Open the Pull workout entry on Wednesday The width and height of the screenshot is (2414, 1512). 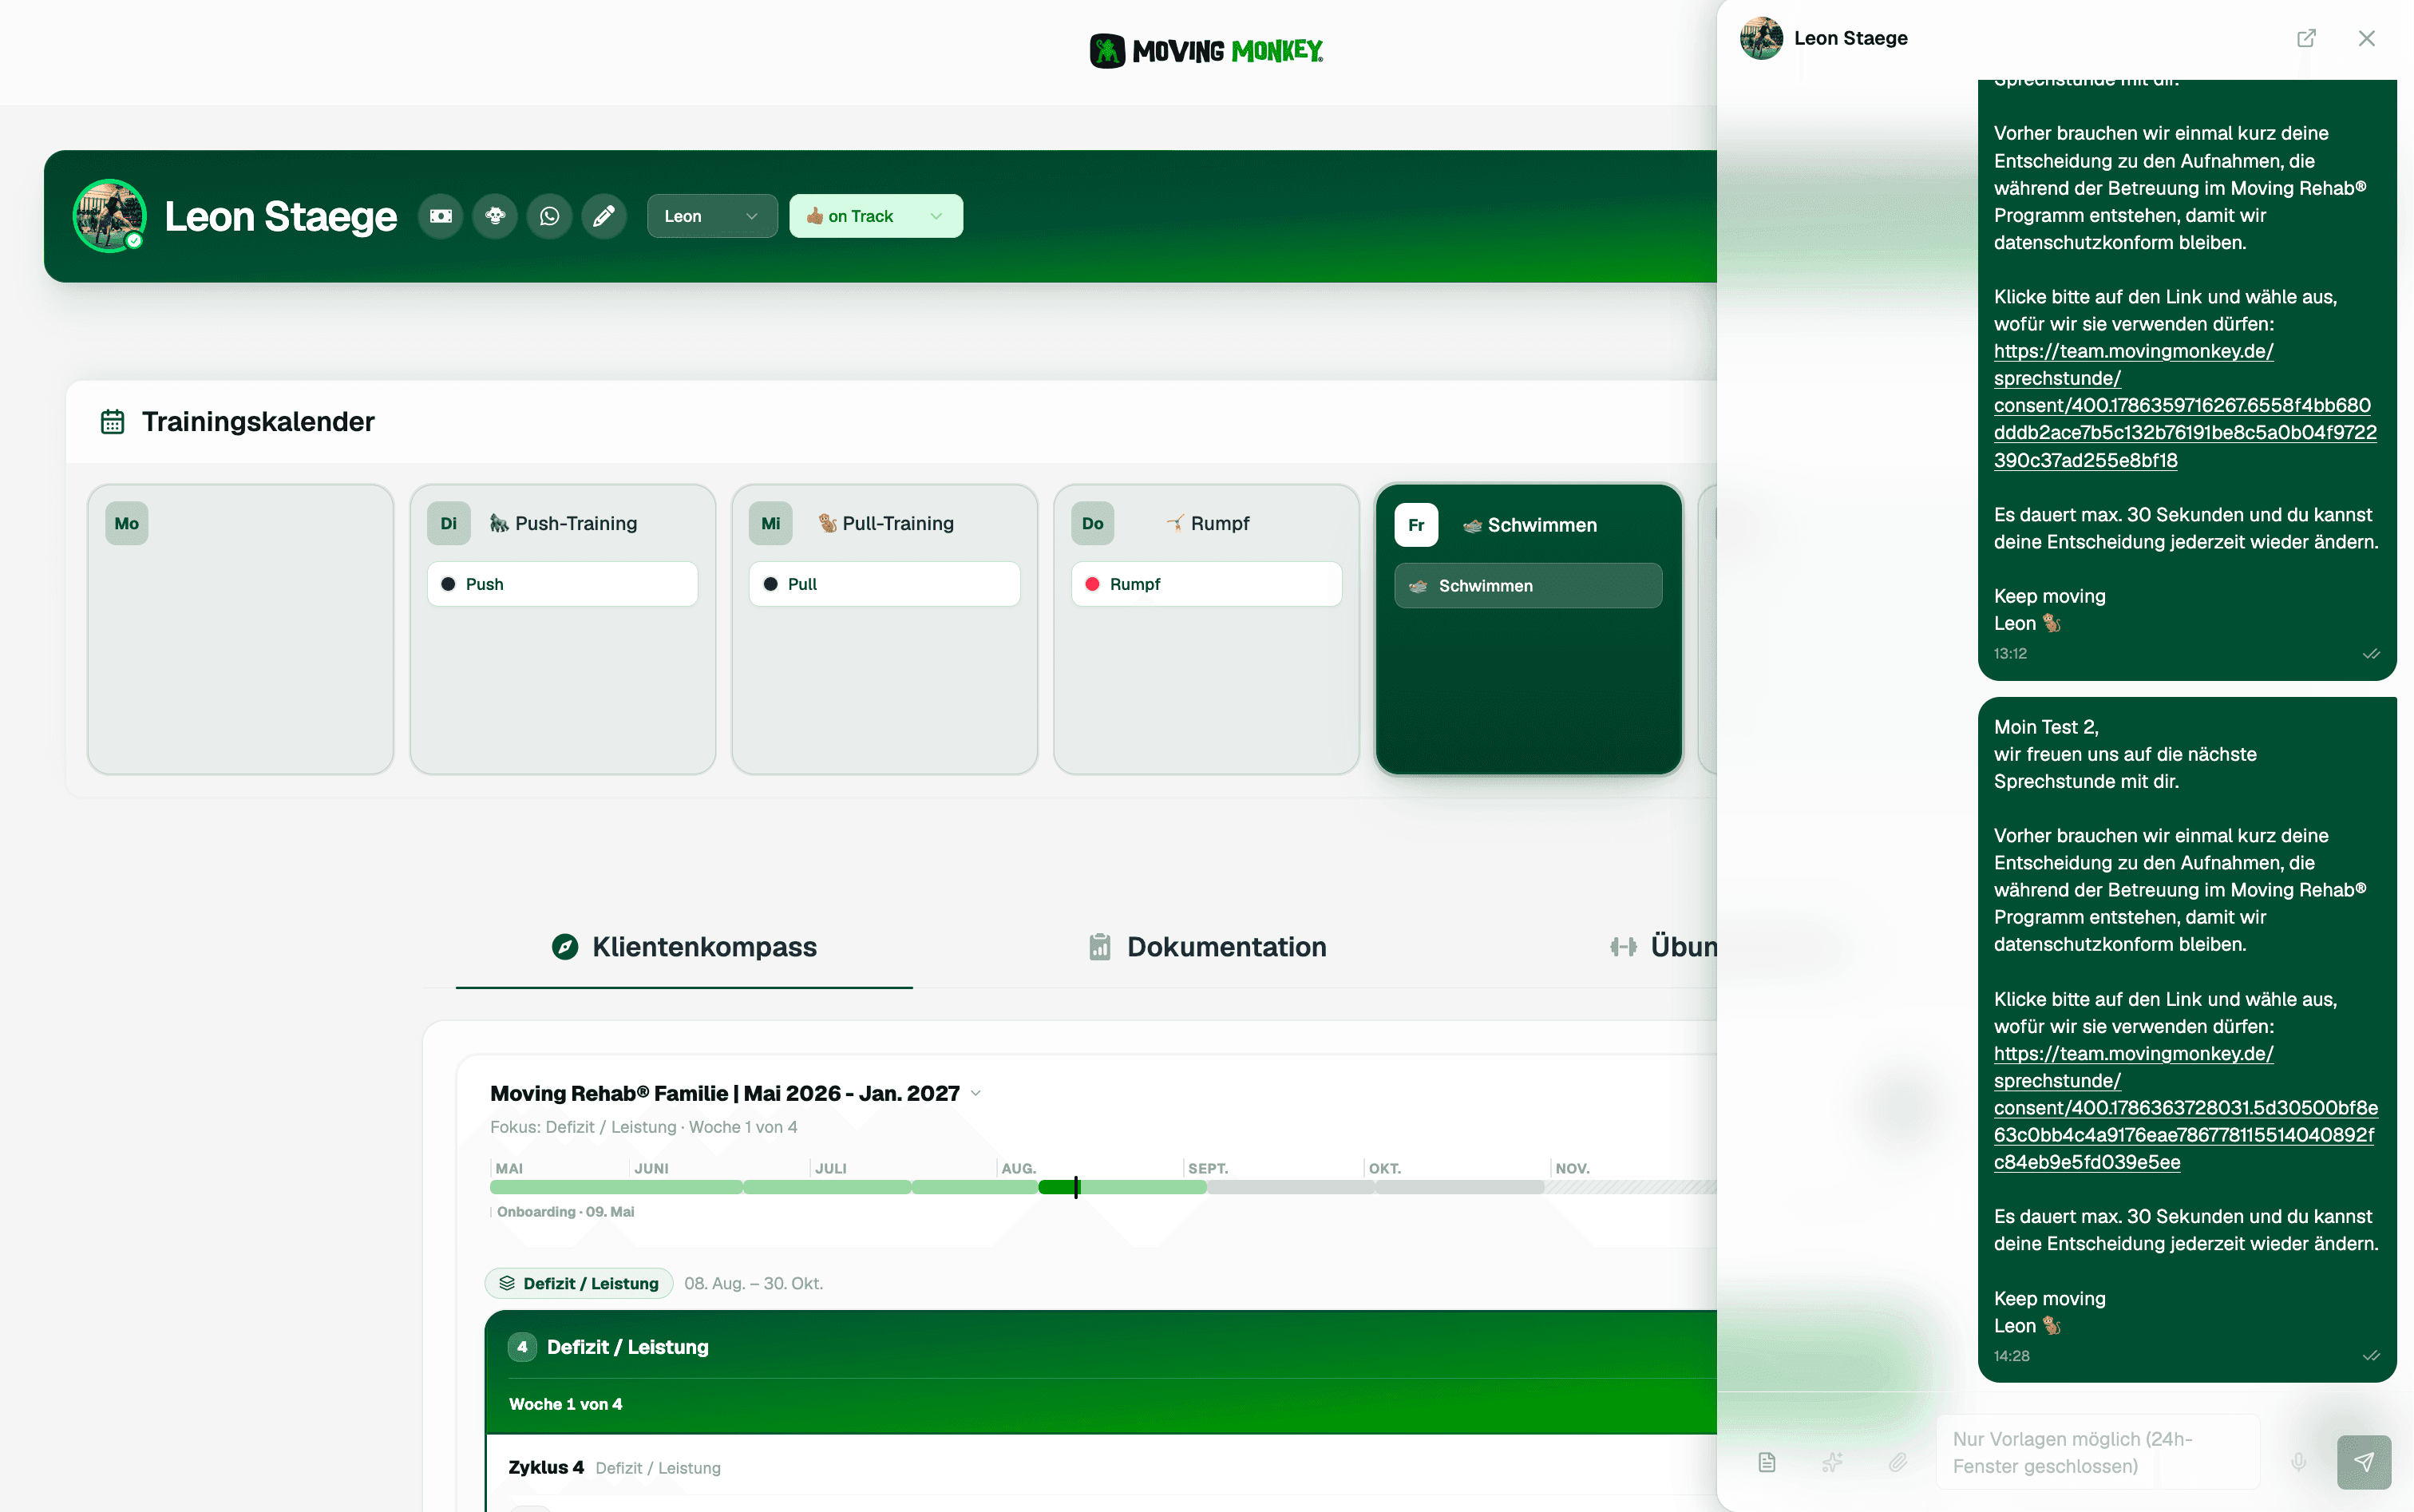(x=885, y=584)
